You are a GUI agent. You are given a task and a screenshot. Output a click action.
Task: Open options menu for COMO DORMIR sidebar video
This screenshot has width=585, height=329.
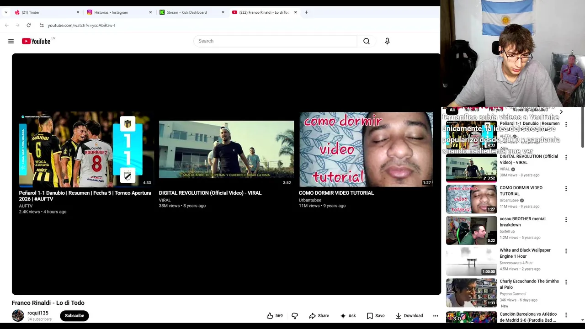(566, 188)
